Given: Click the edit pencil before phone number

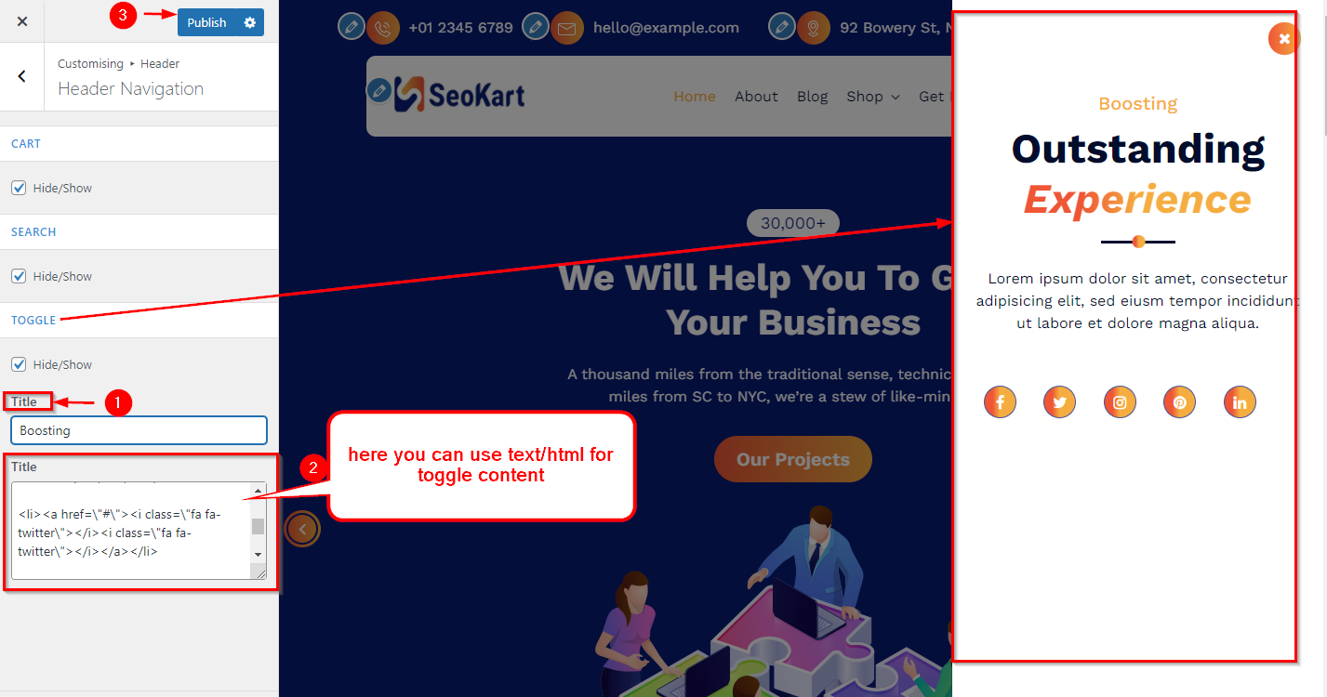Looking at the screenshot, I should pos(351,27).
